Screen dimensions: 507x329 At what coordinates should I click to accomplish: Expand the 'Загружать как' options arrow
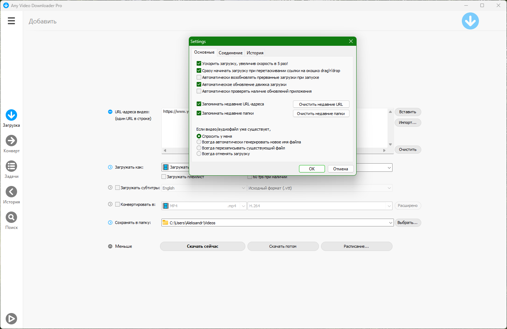pyautogui.click(x=110, y=168)
